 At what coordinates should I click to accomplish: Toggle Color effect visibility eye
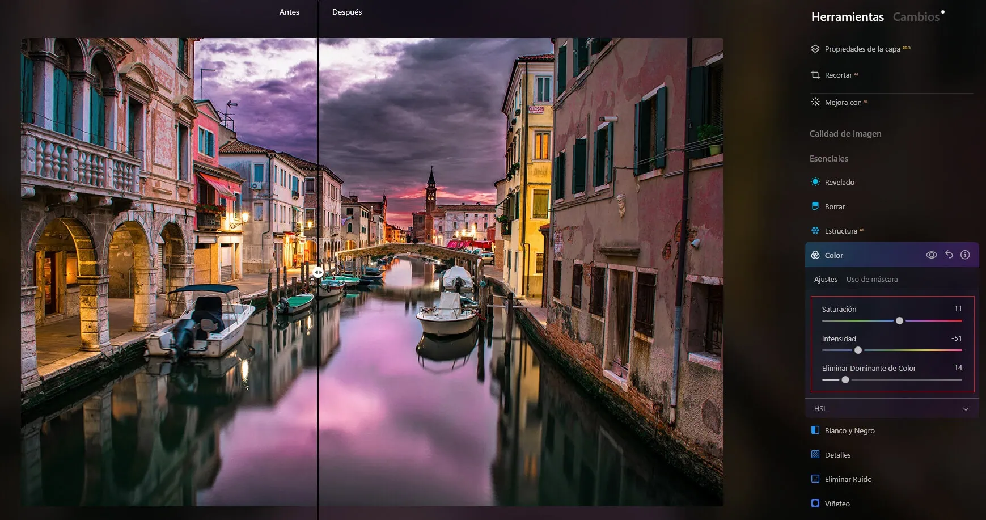[x=932, y=255]
